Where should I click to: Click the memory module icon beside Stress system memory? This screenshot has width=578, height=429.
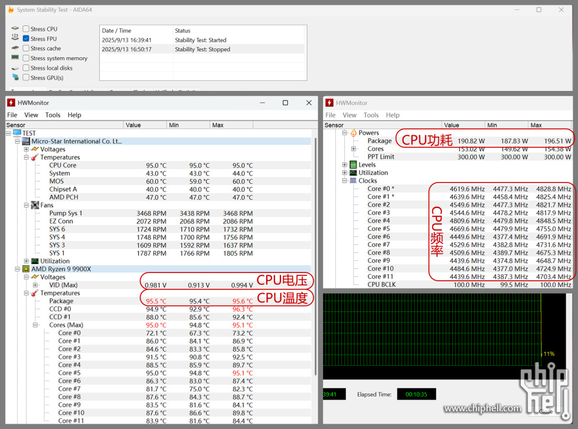(15, 57)
